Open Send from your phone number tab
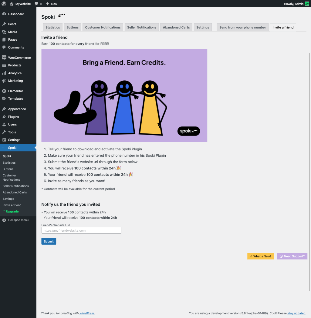This screenshot has width=311, height=318. coord(243,27)
